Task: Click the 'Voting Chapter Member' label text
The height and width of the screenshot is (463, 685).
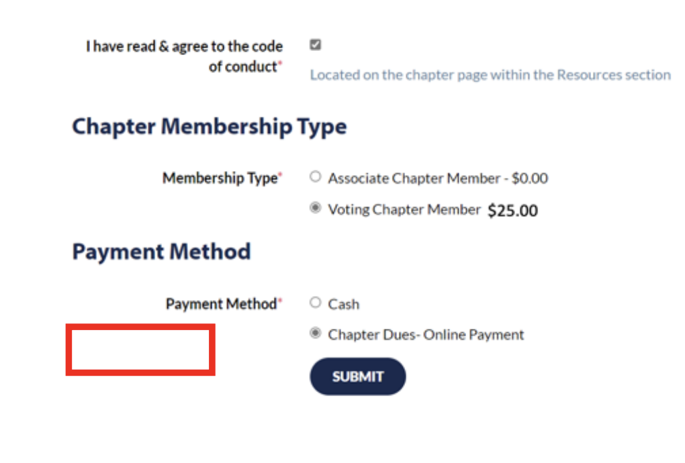Action: coord(404,209)
